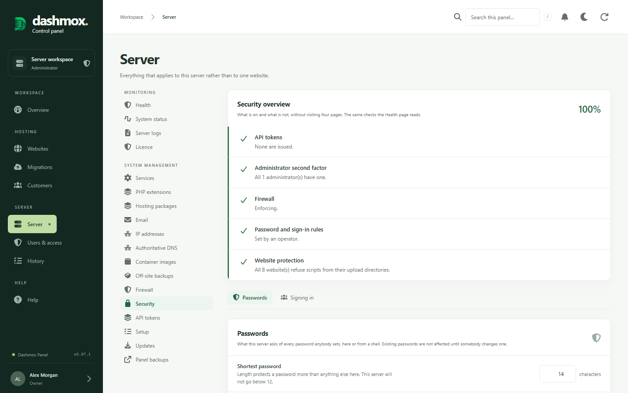Viewport: 628px width, 393px height.
Task: Click the Security lock icon
Action: pos(128,303)
